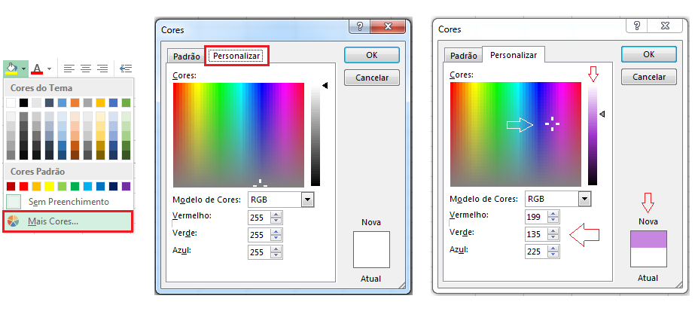Open the font color dropdown arrow
The image size is (695, 311).
[50, 69]
